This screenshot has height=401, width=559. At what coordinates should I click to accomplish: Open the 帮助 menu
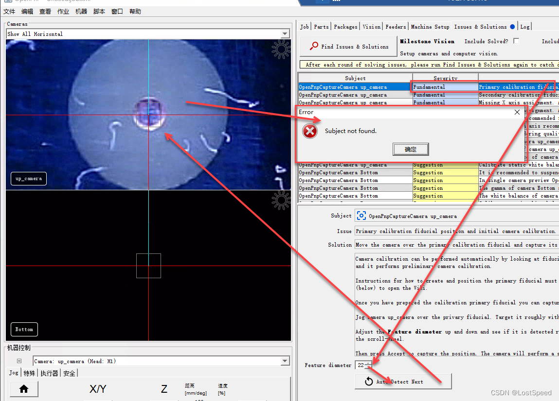(x=135, y=11)
